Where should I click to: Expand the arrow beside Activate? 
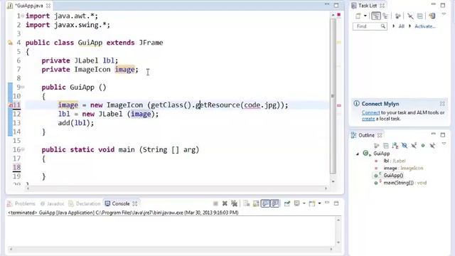click(x=409, y=26)
